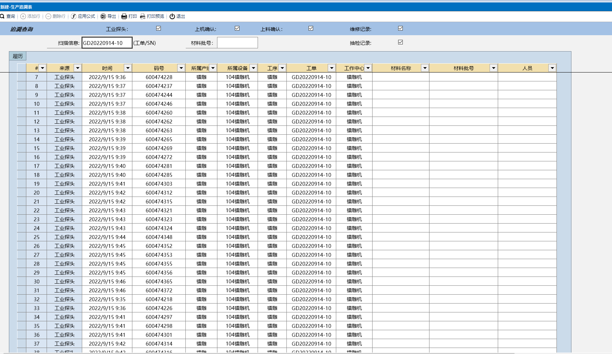
Task: Open the 来源 column filter dropdown
Action: (78, 68)
